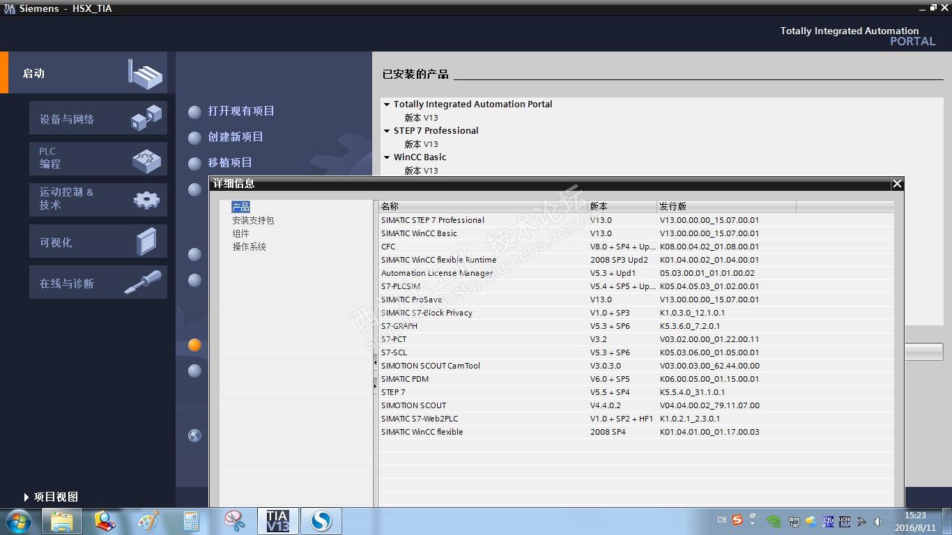
Task: Select the S7-GRAPH row
Action: (636, 326)
